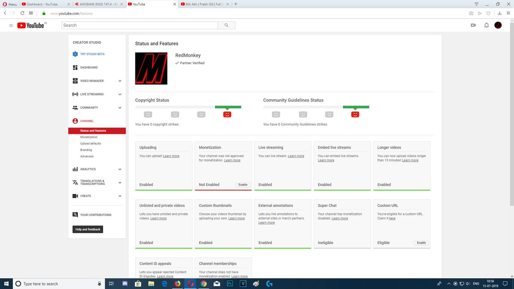Click the Analytics bar chart icon
Screen dimensions: 514x289
(x=75, y=169)
